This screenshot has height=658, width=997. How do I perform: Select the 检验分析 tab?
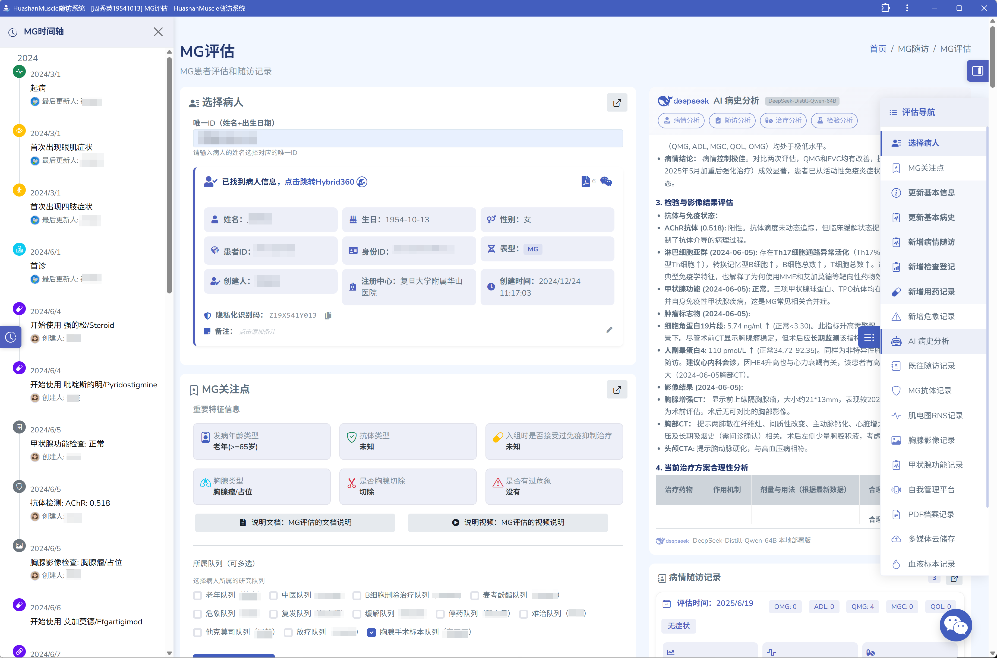pos(834,121)
